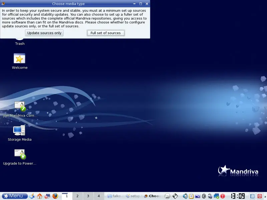Click the panel clock showing 13:09
Screen dimensions: 267x200
238,196
